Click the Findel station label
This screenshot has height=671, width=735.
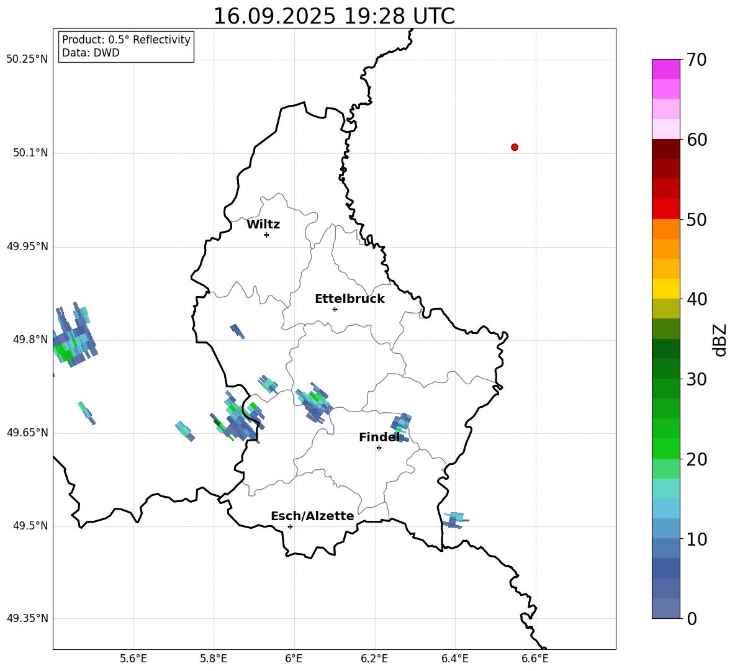pyautogui.click(x=379, y=437)
